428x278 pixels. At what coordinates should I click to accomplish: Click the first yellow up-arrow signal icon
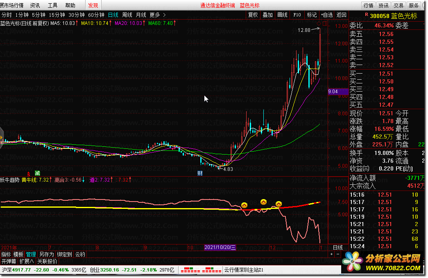pos(244,205)
